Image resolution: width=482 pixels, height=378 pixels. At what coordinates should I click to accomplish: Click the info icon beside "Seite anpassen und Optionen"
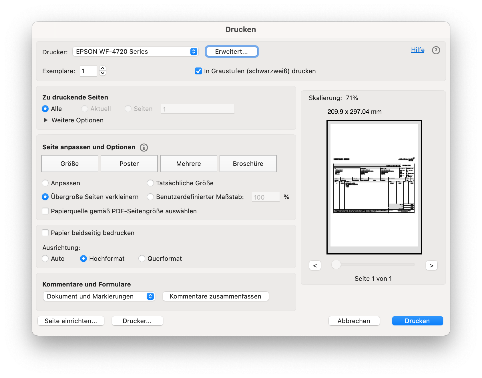pyautogui.click(x=144, y=148)
